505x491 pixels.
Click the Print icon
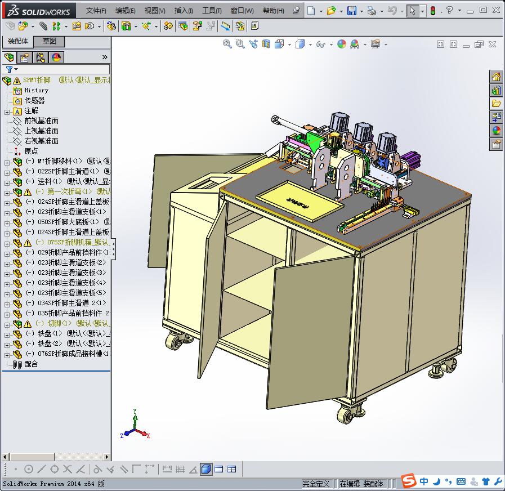[372, 11]
